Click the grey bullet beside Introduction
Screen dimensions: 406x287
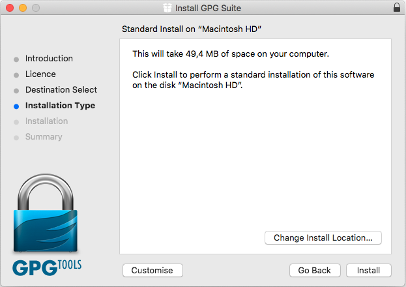tap(16, 59)
